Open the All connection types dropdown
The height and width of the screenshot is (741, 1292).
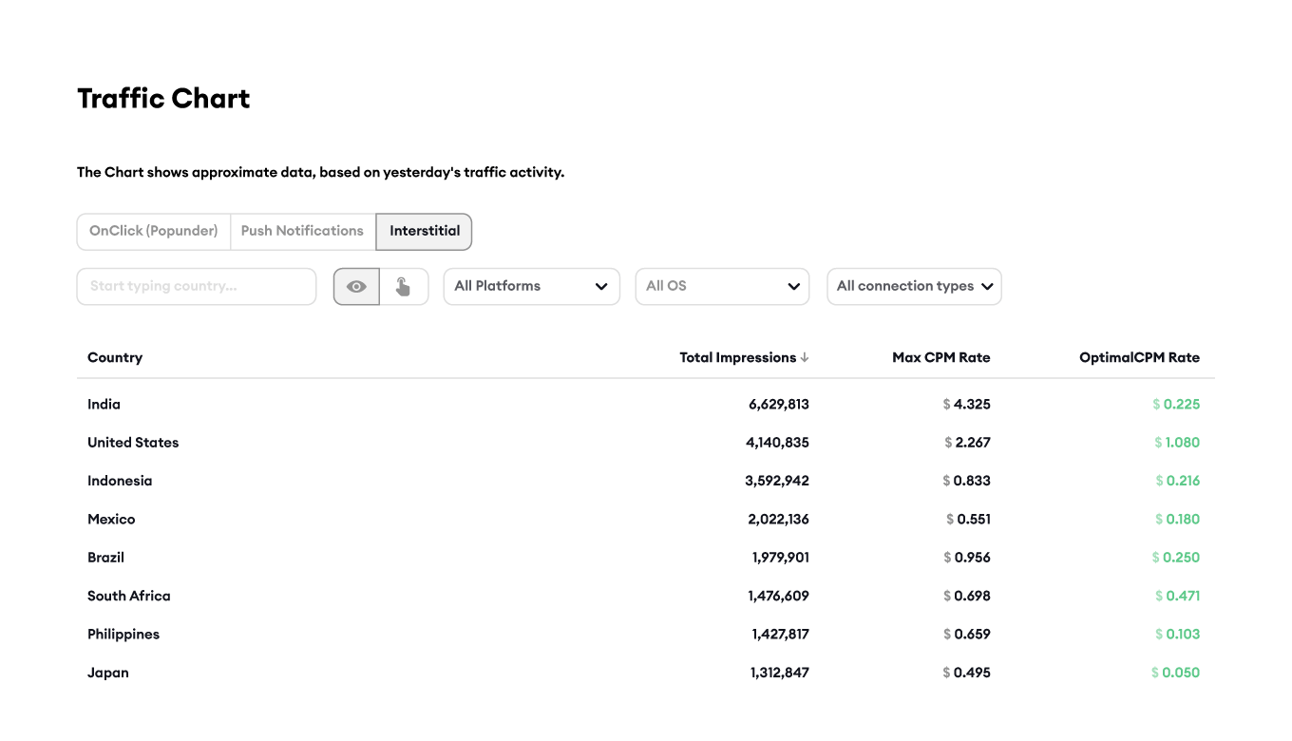tap(913, 287)
